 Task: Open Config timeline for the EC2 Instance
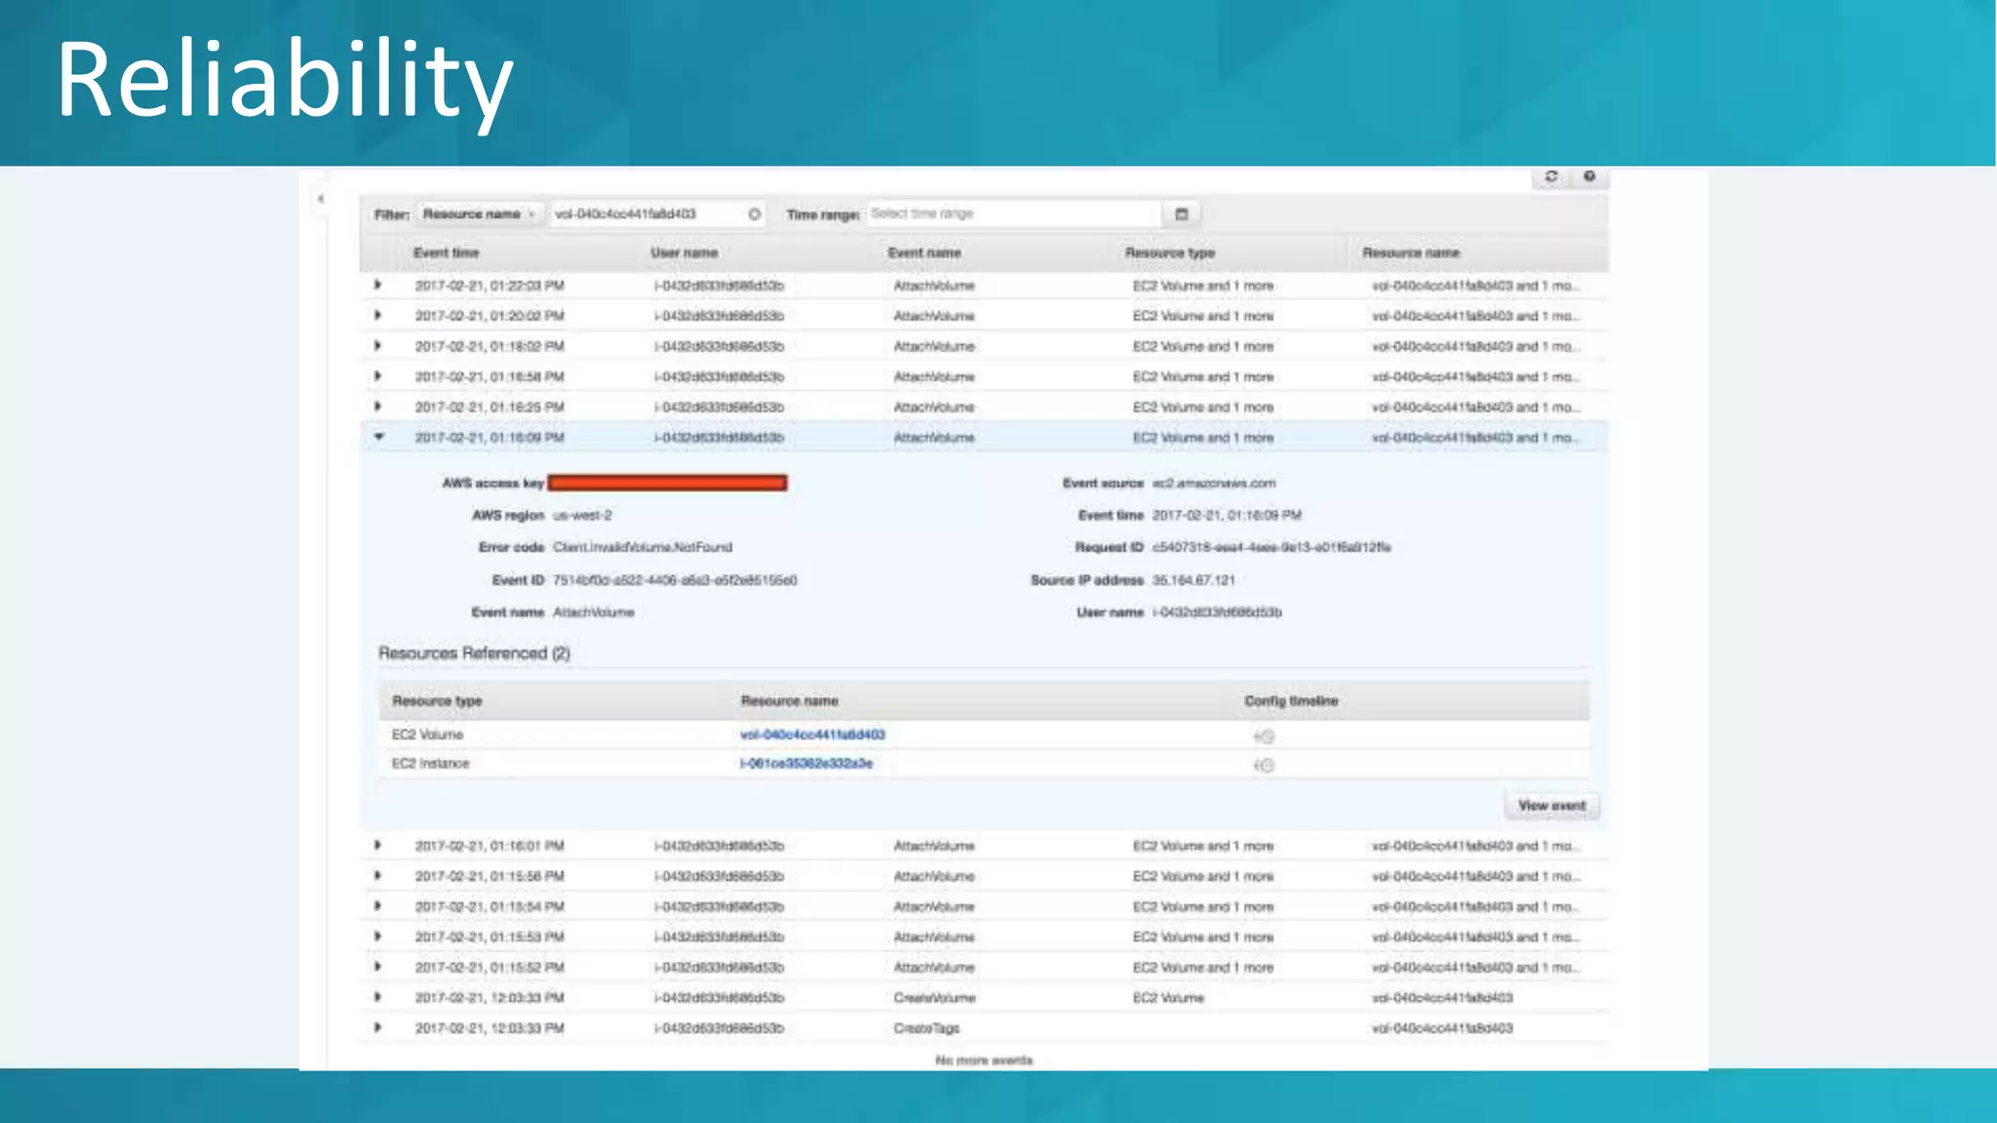tap(1264, 765)
